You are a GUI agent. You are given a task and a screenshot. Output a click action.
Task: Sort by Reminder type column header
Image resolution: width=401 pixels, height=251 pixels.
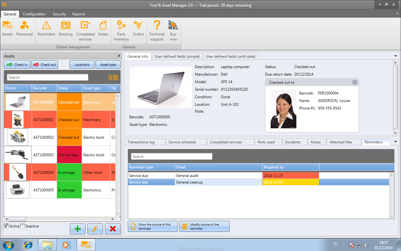151,167
